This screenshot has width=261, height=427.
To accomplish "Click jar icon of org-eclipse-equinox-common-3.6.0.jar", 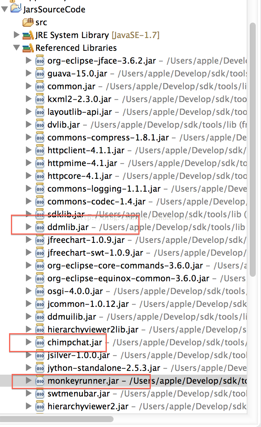I will 40,278.
